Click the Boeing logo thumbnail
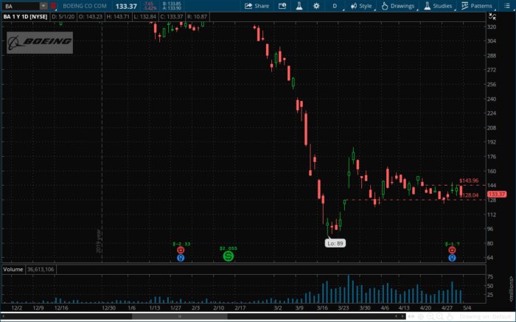 (x=40, y=43)
